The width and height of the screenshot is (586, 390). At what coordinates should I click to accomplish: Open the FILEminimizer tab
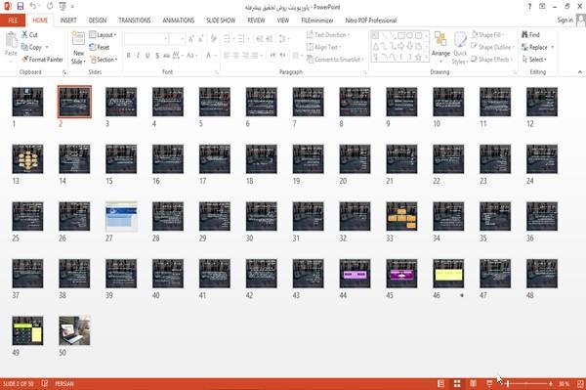[x=317, y=21]
